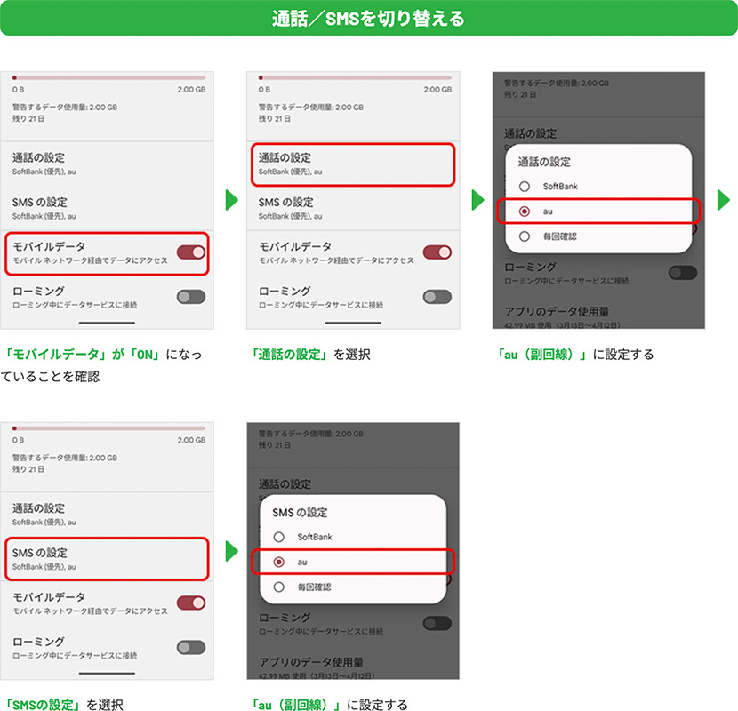The image size is (738, 711).
Task: Click the green arrow in the bottom row
Action: pyautogui.click(x=230, y=552)
